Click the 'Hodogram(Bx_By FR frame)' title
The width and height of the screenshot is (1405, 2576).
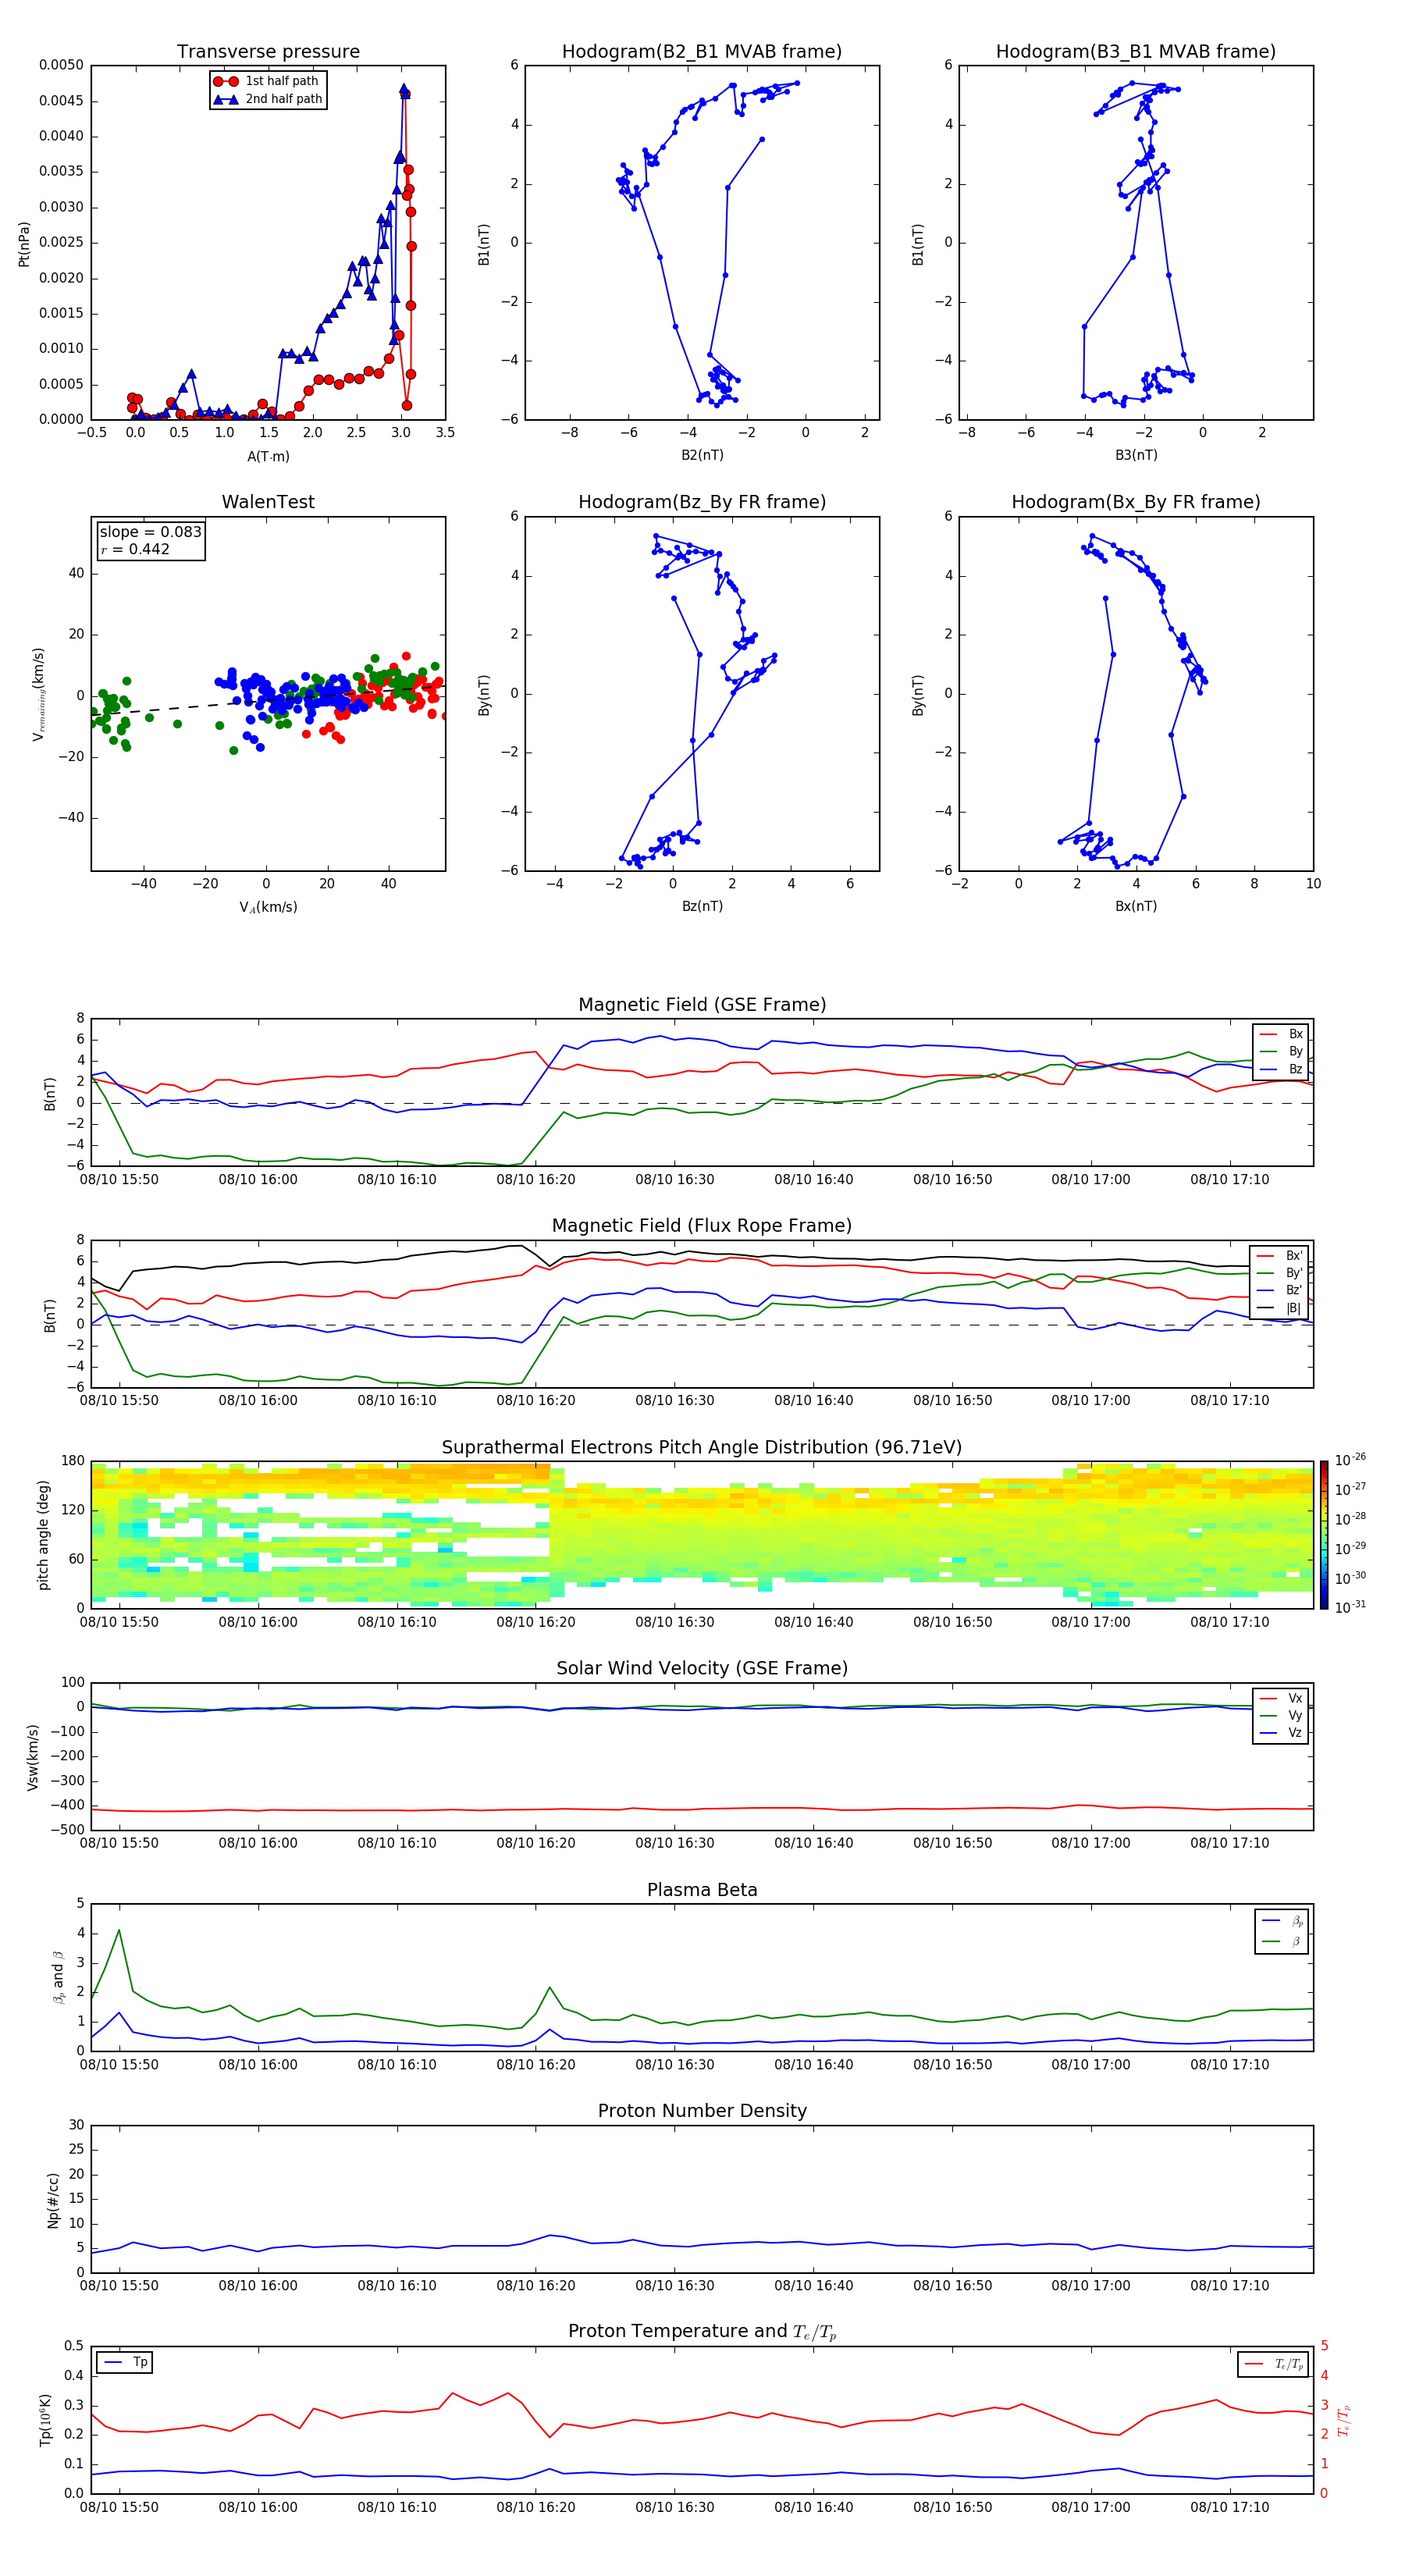1136,502
